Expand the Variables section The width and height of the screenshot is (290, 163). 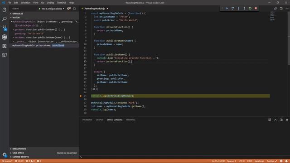(44, 14)
